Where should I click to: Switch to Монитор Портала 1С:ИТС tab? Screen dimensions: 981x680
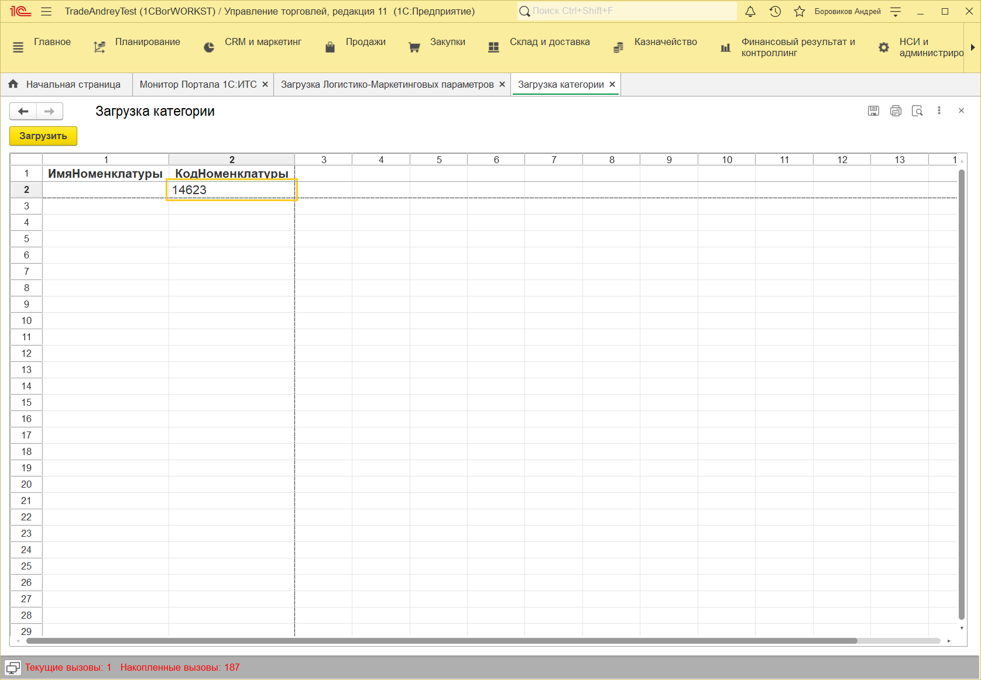(x=198, y=85)
